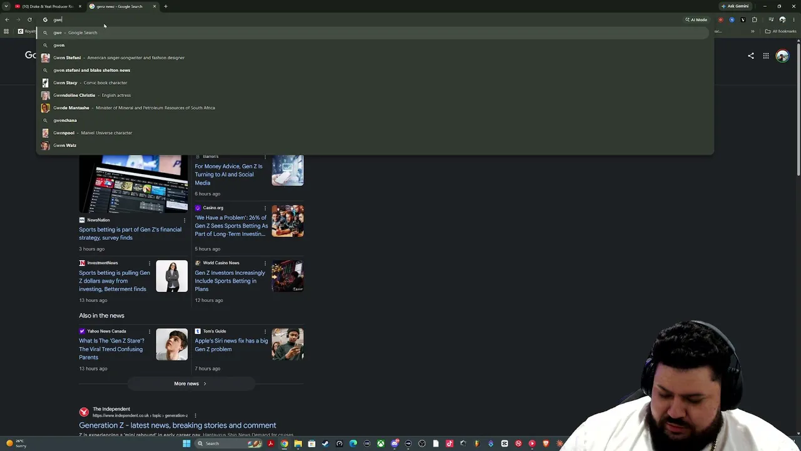Open a new browser tab

(x=166, y=6)
